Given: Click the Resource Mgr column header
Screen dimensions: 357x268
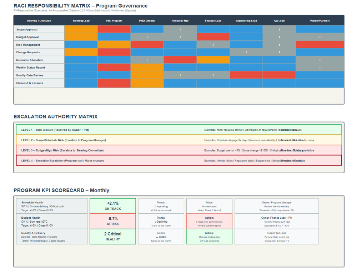Looking at the screenshot, I should click(180, 20).
